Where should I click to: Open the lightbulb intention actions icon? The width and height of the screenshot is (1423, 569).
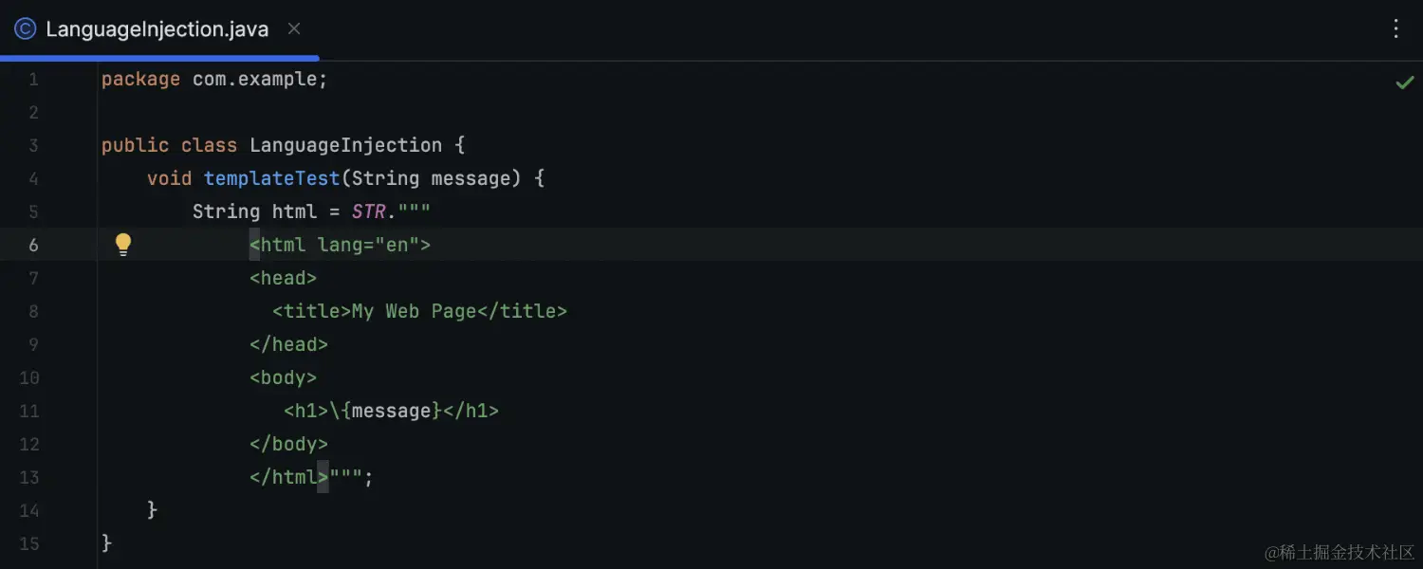[x=123, y=244]
